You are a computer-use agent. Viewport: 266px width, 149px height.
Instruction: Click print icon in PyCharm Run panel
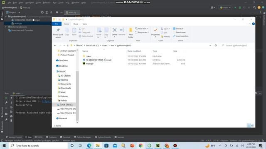[x=11, y=116]
